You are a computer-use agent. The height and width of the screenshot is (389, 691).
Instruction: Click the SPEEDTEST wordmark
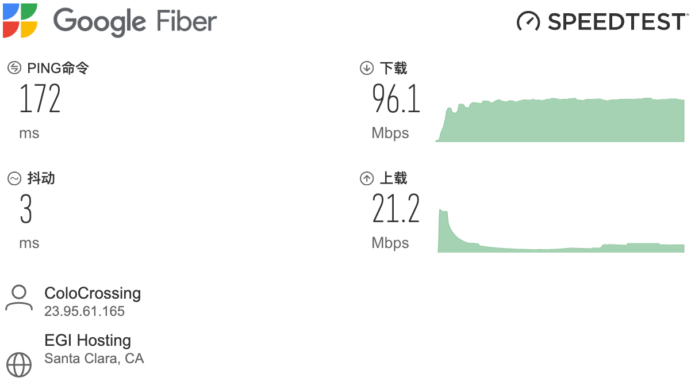617,22
